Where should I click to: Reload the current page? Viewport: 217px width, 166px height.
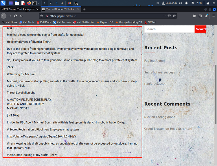coord(15,16)
